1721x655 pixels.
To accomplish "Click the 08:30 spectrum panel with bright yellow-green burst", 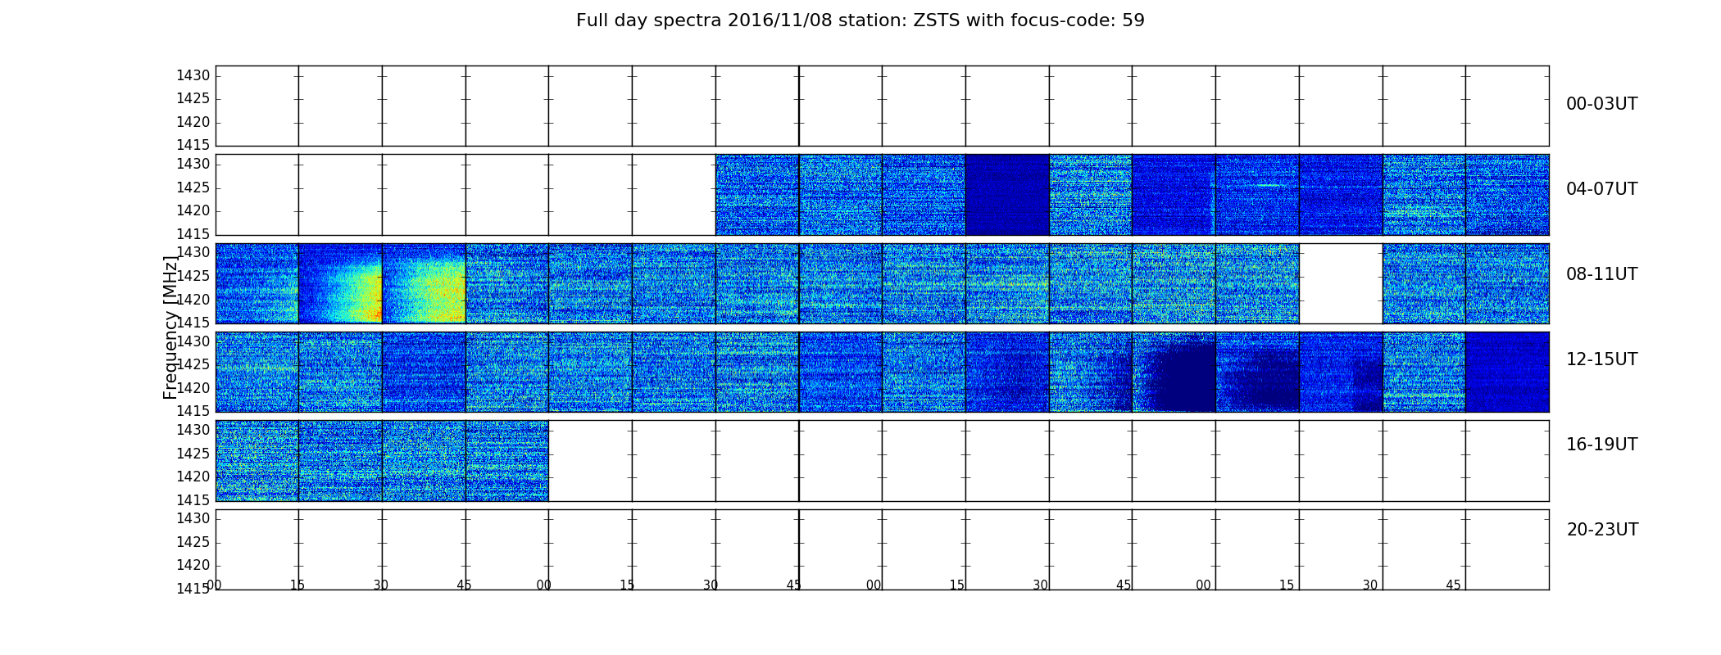I will point(424,283).
